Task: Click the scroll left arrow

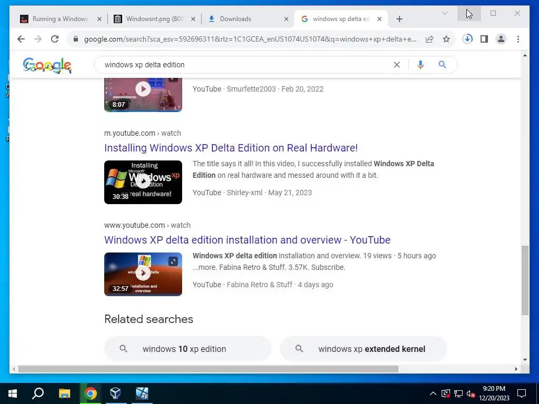Action: (x=13, y=369)
